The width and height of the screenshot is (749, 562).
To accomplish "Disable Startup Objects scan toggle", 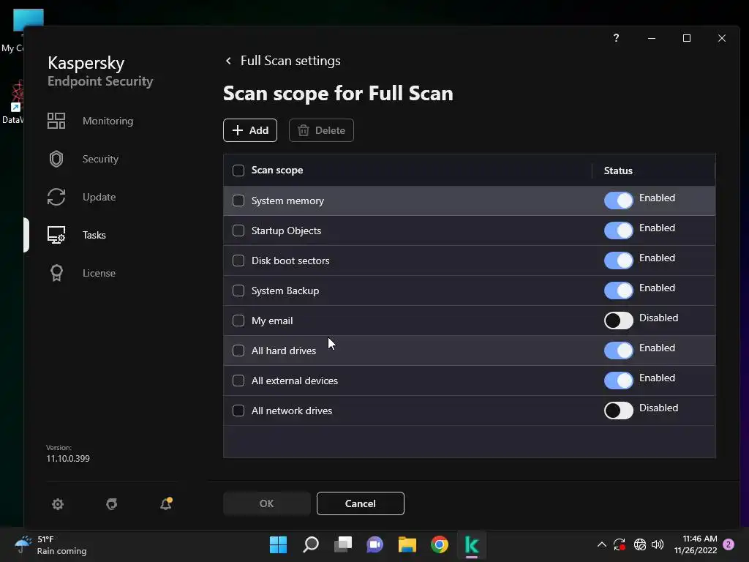I will click(x=619, y=231).
